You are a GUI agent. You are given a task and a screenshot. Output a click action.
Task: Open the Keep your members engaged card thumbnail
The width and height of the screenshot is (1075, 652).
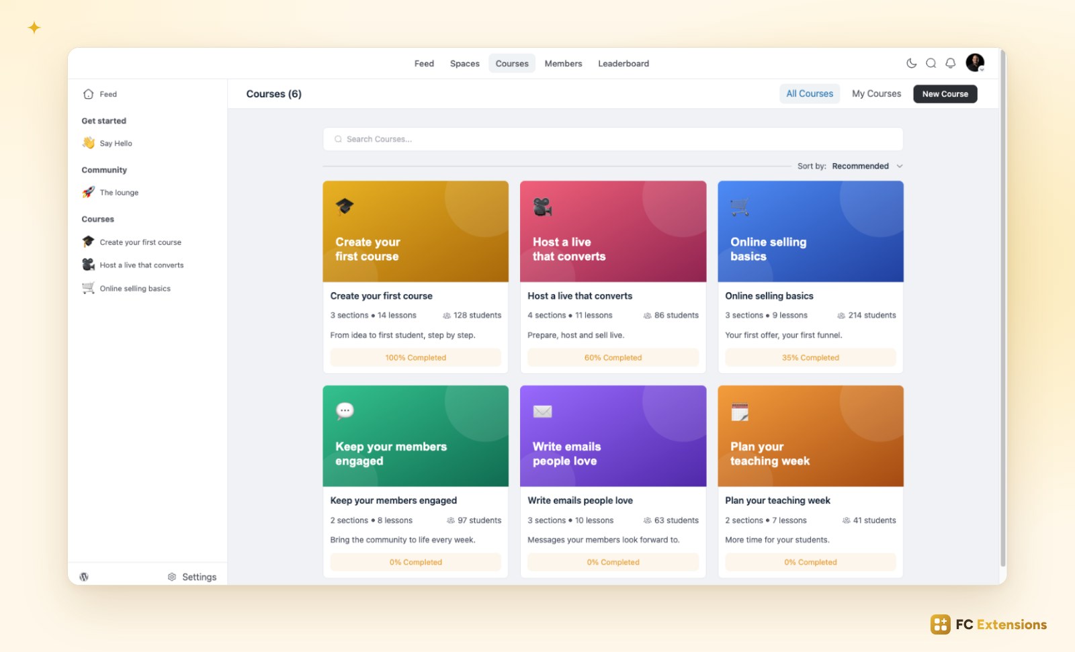(x=415, y=436)
